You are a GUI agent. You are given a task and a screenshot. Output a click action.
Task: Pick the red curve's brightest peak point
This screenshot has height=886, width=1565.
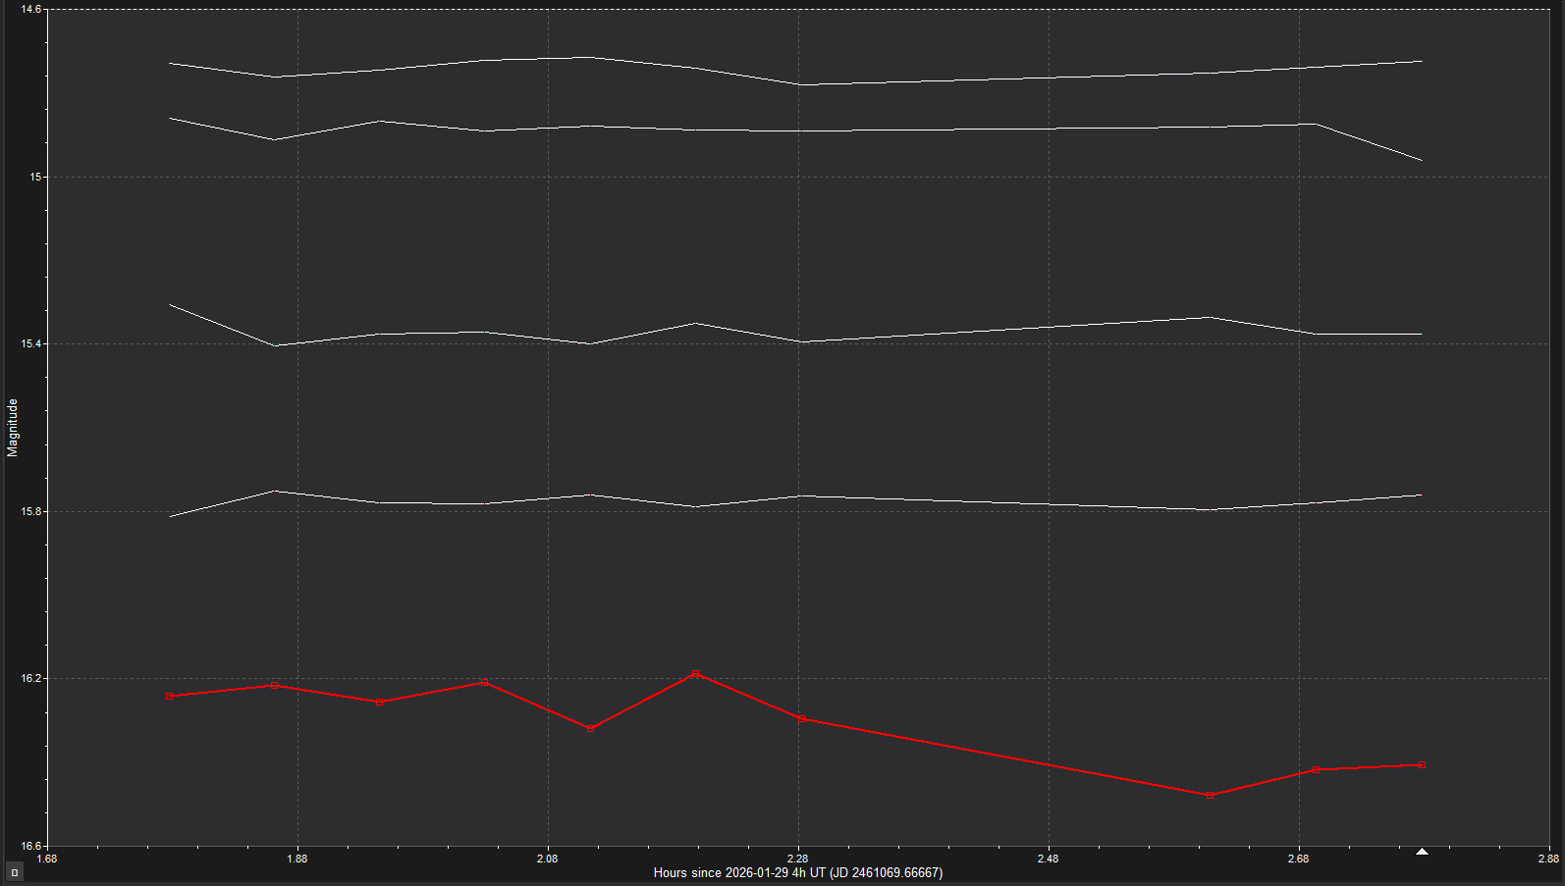click(695, 673)
